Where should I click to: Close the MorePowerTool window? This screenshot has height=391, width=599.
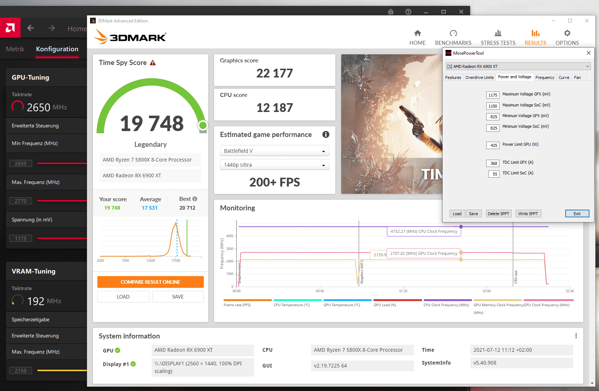(589, 53)
